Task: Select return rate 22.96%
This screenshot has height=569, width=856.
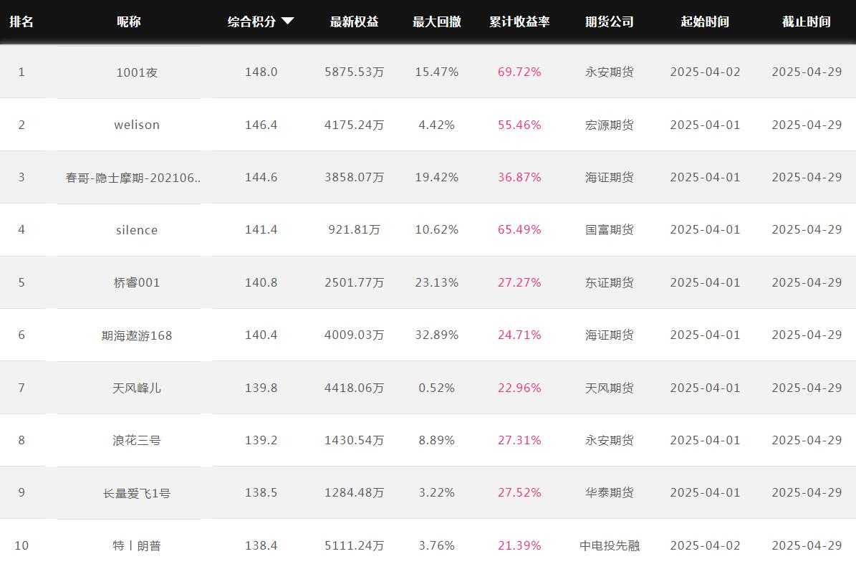Action: [x=519, y=388]
